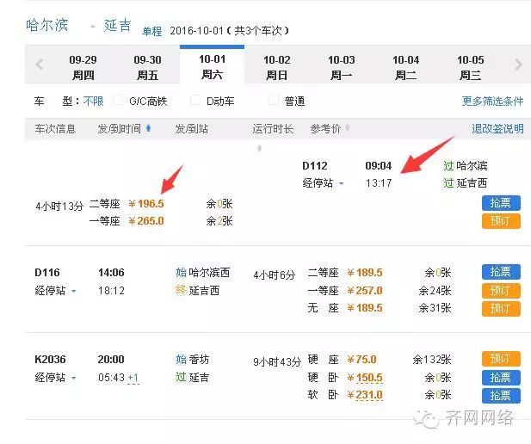Click 抢票 for K2036 soft sleeper
The height and width of the screenshot is (444, 531).
501,395
